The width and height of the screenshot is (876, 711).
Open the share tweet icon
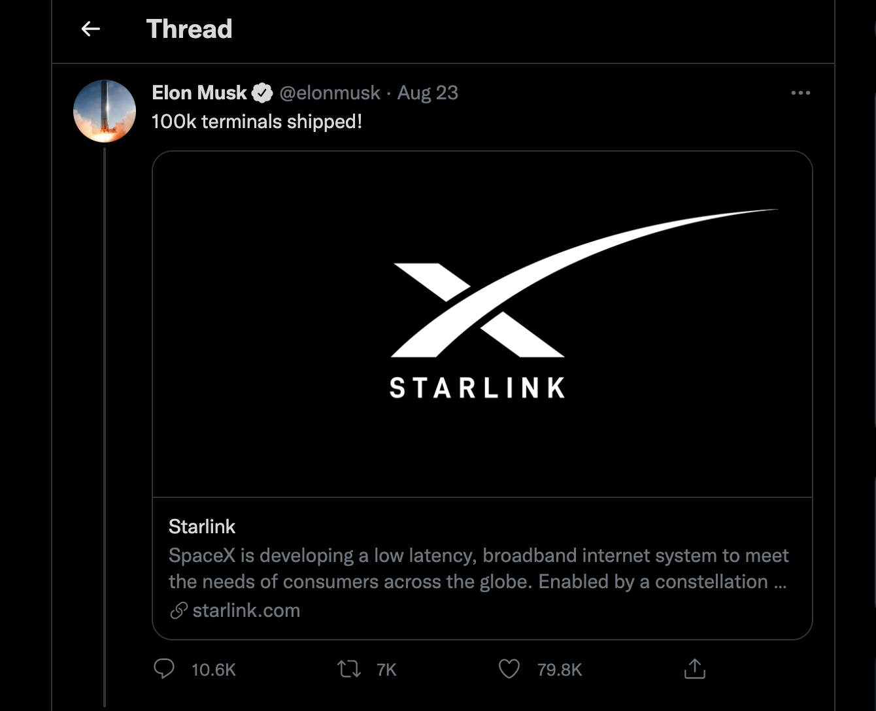[694, 669]
